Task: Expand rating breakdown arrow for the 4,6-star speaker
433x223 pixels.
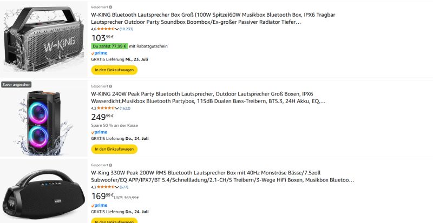Action: tap(117, 29)
